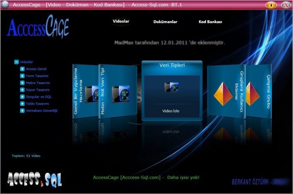Open the Tablo Tasarımı tree item

[37, 103]
